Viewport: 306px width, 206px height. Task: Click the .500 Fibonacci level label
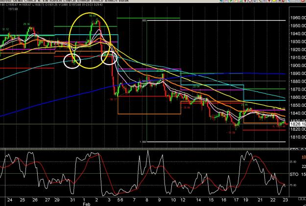click(144, 81)
